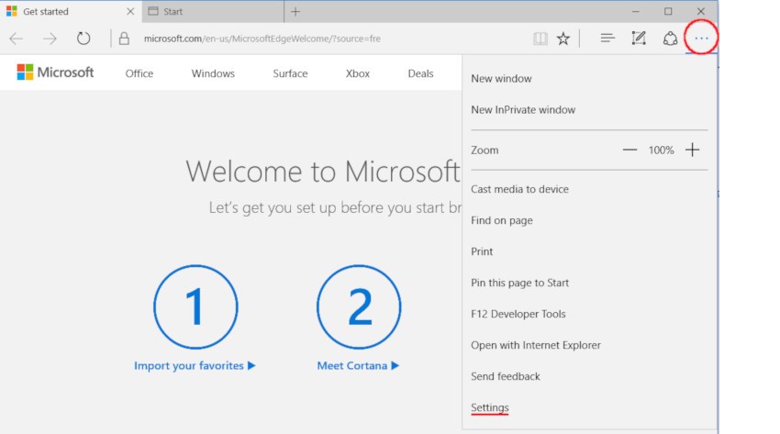This screenshot has height=434, width=780.
Task: Click the Microsoft logo
Action: 55,72
